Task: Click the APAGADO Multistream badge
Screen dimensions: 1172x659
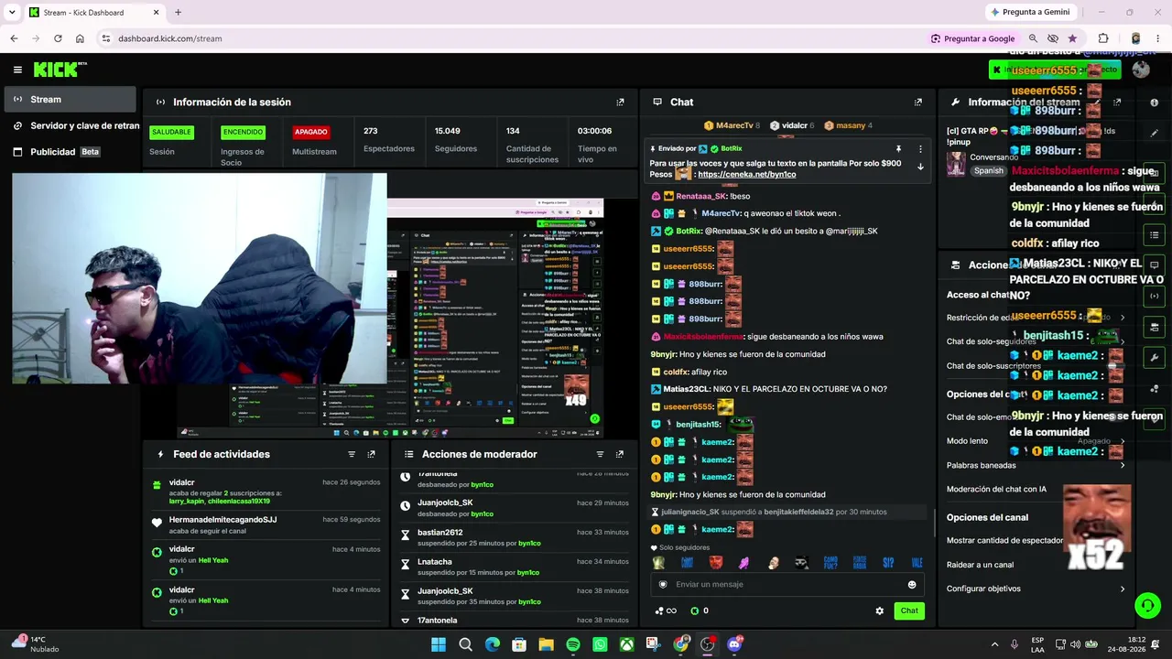Action: pos(310,132)
